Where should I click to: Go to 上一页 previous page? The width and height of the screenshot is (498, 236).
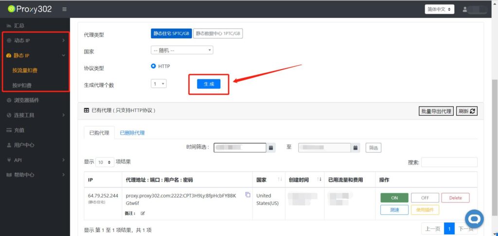(x=432, y=229)
